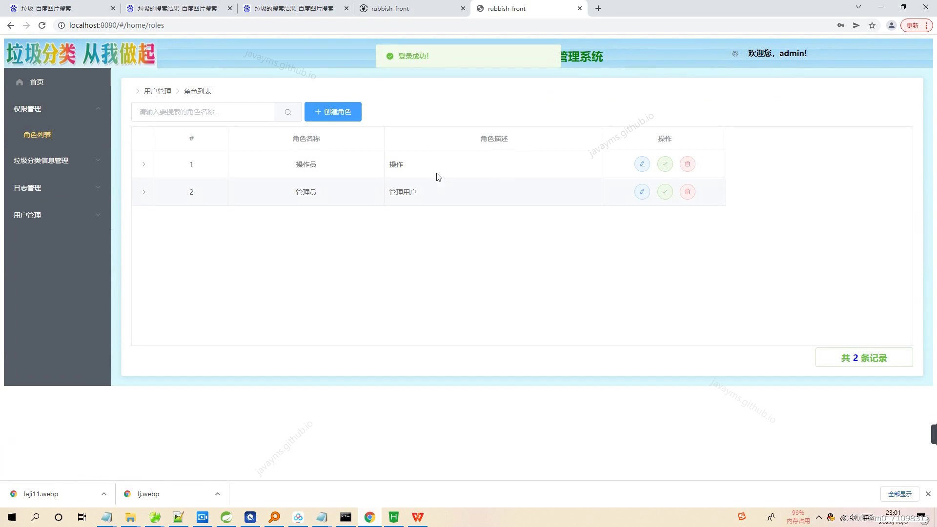
Task: Select 角色列表 submenu item
Action: 37,135
